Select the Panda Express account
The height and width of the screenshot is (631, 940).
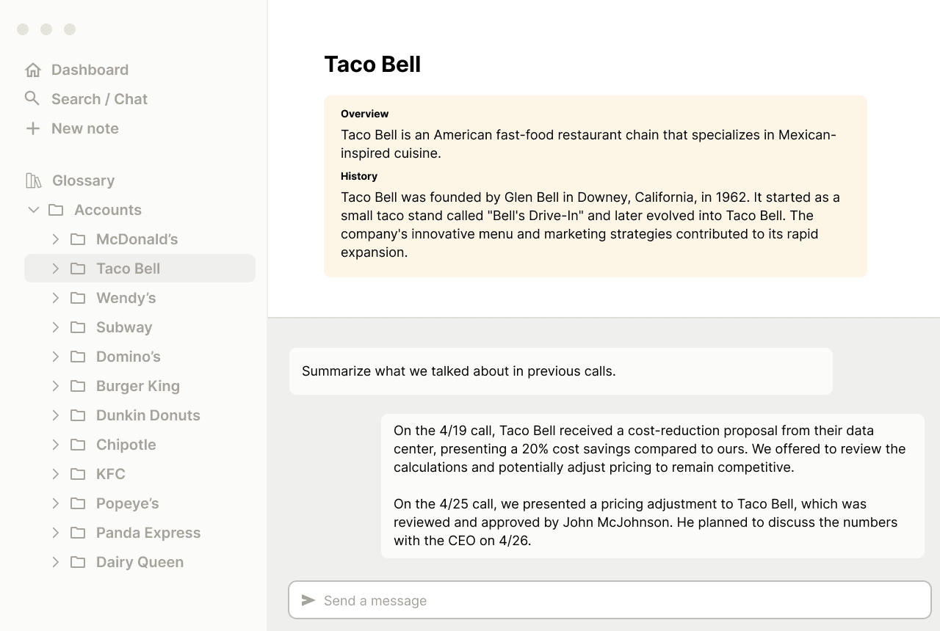[x=148, y=533]
